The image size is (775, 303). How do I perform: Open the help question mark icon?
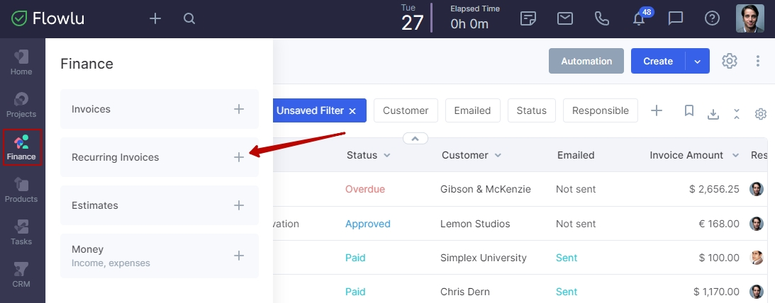pos(712,18)
